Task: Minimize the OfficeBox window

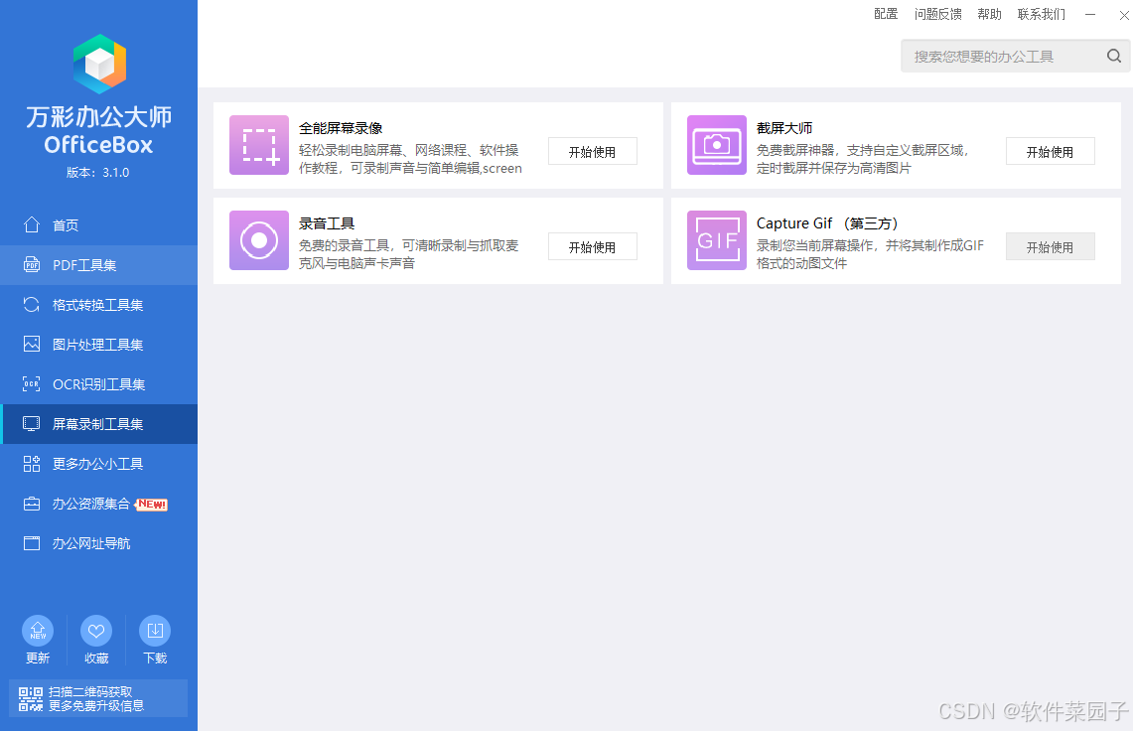Action: click(x=1089, y=15)
